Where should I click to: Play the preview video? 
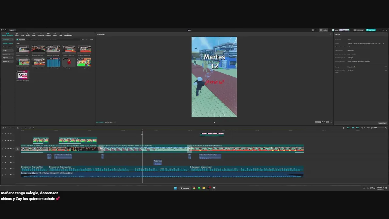(x=214, y=122)
